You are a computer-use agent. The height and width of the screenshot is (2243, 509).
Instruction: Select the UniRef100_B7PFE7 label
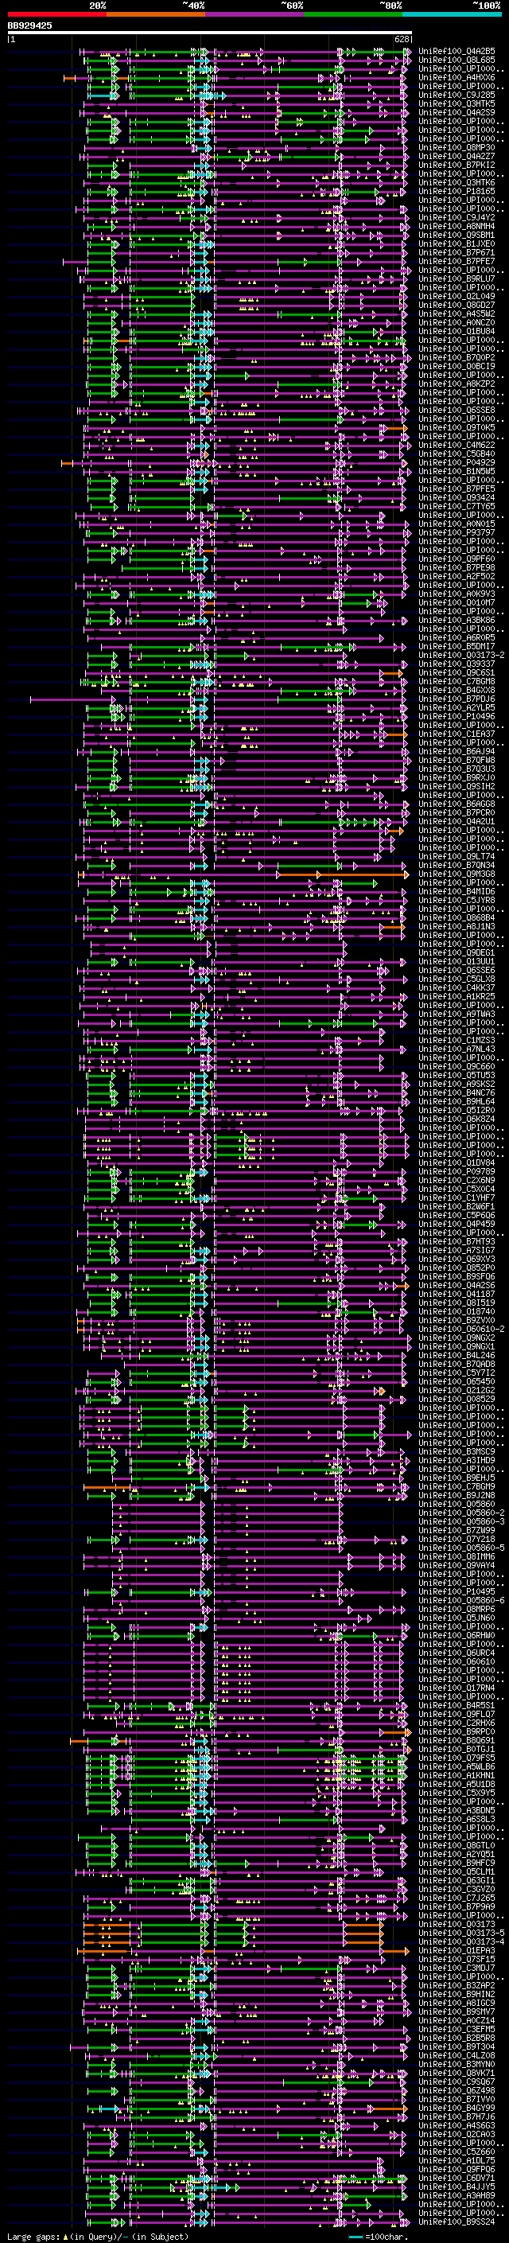click(457, 261)
